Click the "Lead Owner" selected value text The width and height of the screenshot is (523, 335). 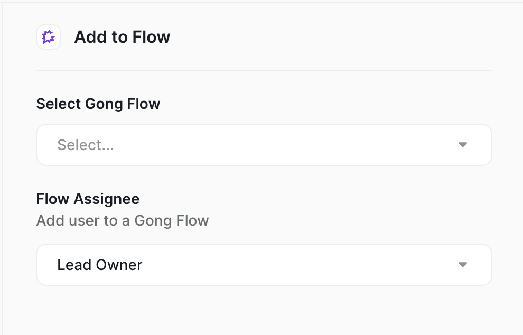100,265
